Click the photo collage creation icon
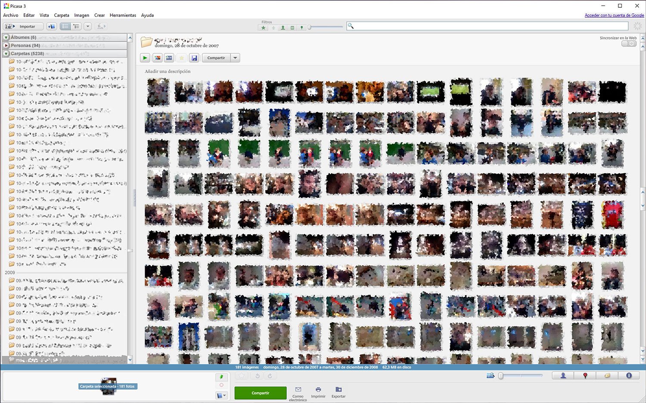The image size is (646, 403). pos(158,58)
